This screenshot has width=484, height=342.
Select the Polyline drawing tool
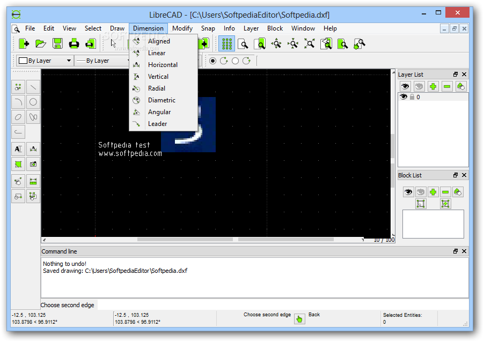[x=18, y=132]
